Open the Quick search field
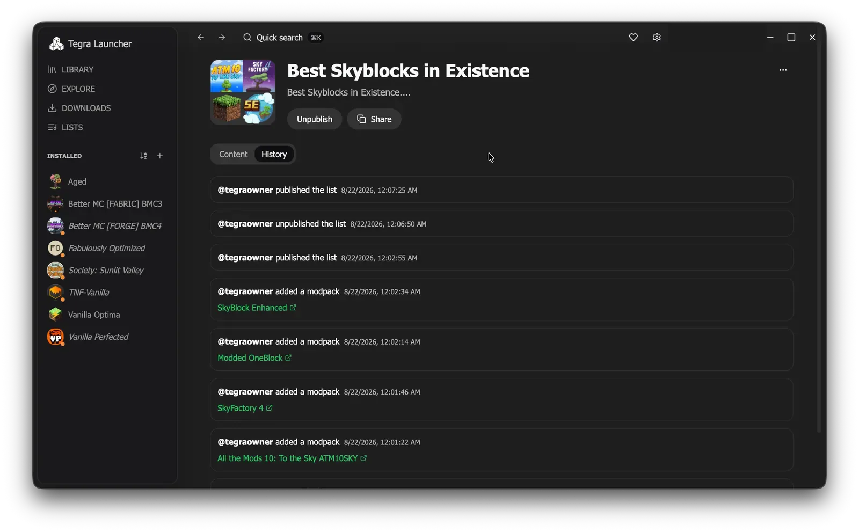 [282, 38]
